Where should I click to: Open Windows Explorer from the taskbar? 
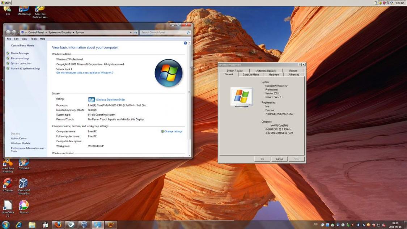click(32, 225)
